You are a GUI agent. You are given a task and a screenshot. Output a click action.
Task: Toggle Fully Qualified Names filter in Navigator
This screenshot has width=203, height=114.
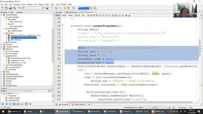22,104
